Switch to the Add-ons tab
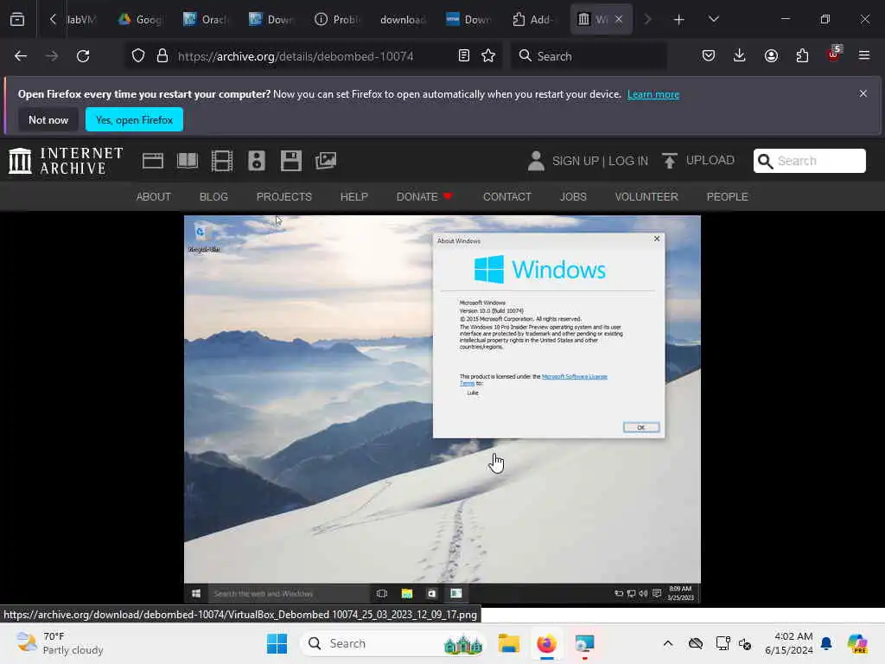The height and width of the screenshot is (664, 885). (533, 20)
